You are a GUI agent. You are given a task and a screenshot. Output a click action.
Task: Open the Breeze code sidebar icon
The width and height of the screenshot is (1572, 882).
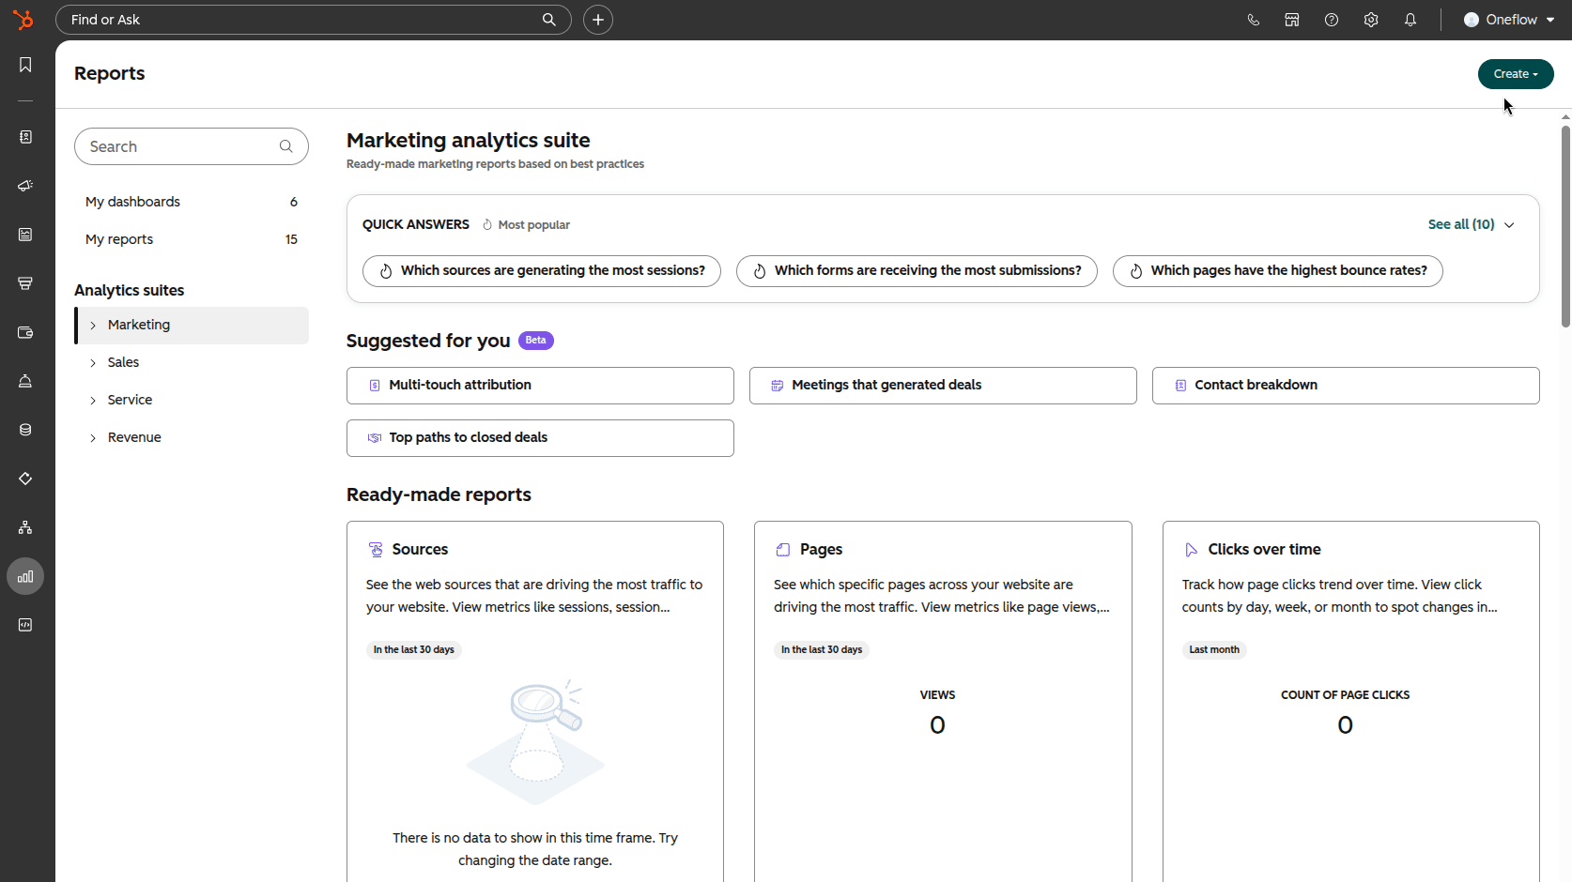pyautogui.click(x=25, y=625)
